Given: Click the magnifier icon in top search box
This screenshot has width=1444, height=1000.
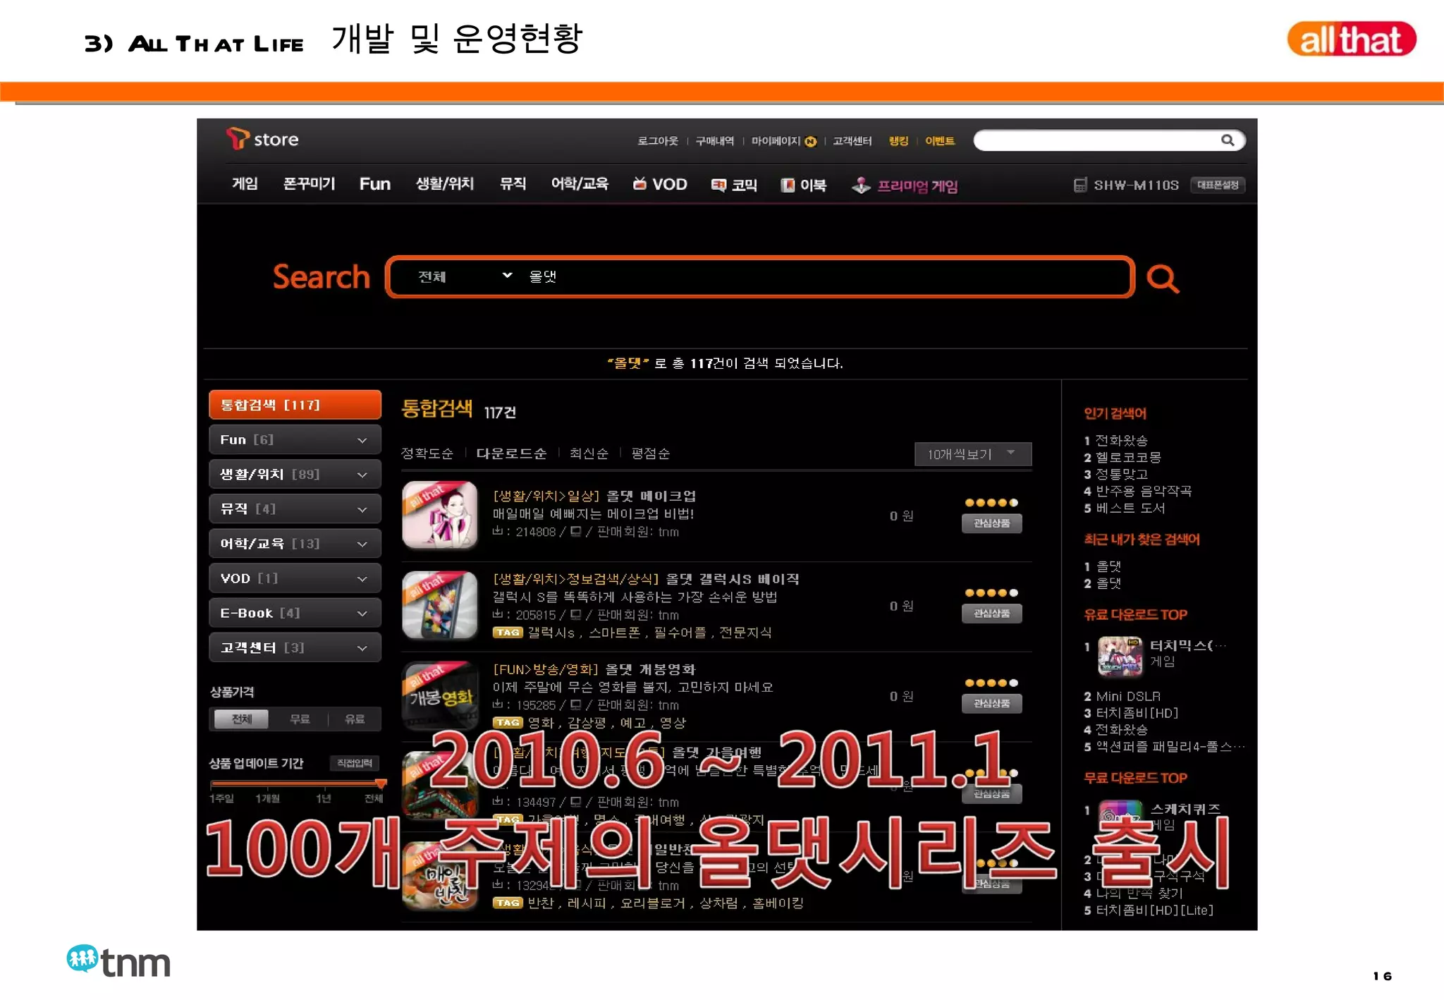Looking at the screenshot, I should click(x=1228, y=140).
